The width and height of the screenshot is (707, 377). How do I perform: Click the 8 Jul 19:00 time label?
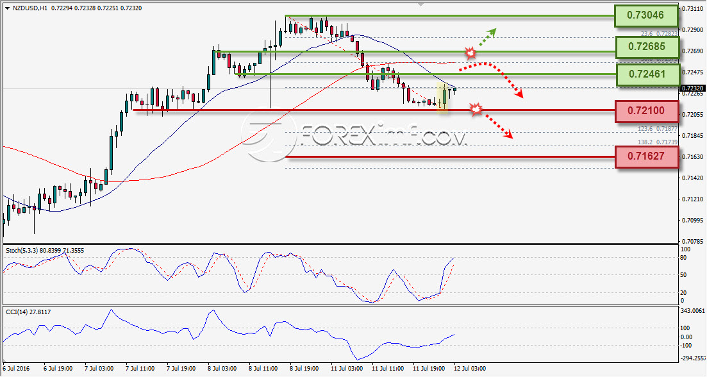tap(304, 369)
